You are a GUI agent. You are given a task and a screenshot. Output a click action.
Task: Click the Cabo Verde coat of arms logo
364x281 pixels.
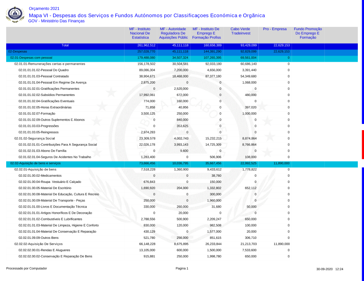15,15
